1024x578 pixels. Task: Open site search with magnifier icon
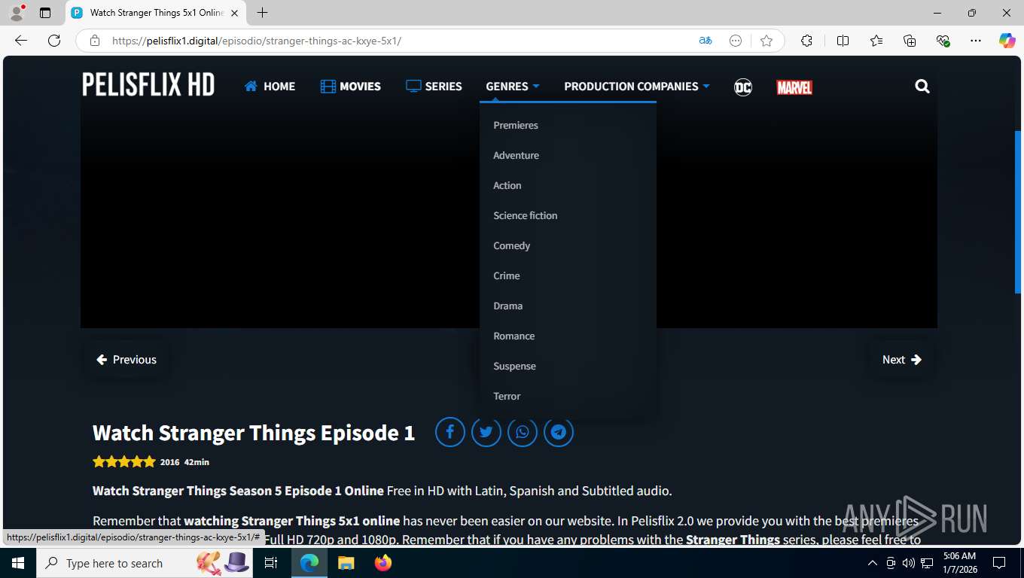coord(922,86)
